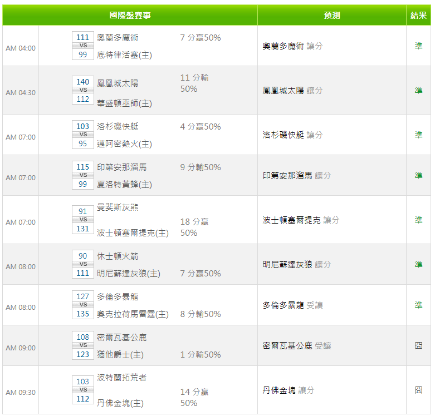Click prediction 鳳凰城太陽 讓分
This screenshot has width=435, height=416.
point(292,90)
